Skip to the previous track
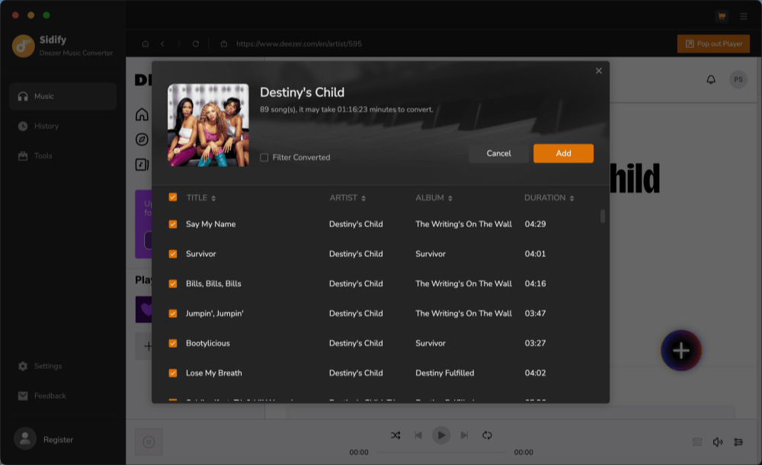 (x=418, y=435)
